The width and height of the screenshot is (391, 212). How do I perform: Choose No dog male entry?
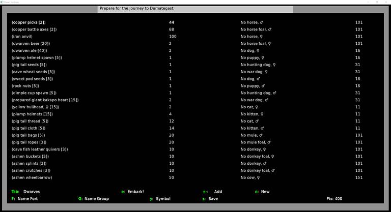250,79
